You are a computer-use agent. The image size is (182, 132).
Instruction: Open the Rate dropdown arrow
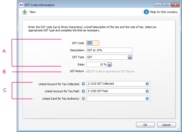(109, 64)
